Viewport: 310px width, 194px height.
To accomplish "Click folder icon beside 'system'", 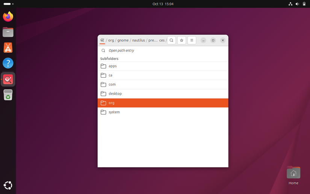I will [103, 112].
